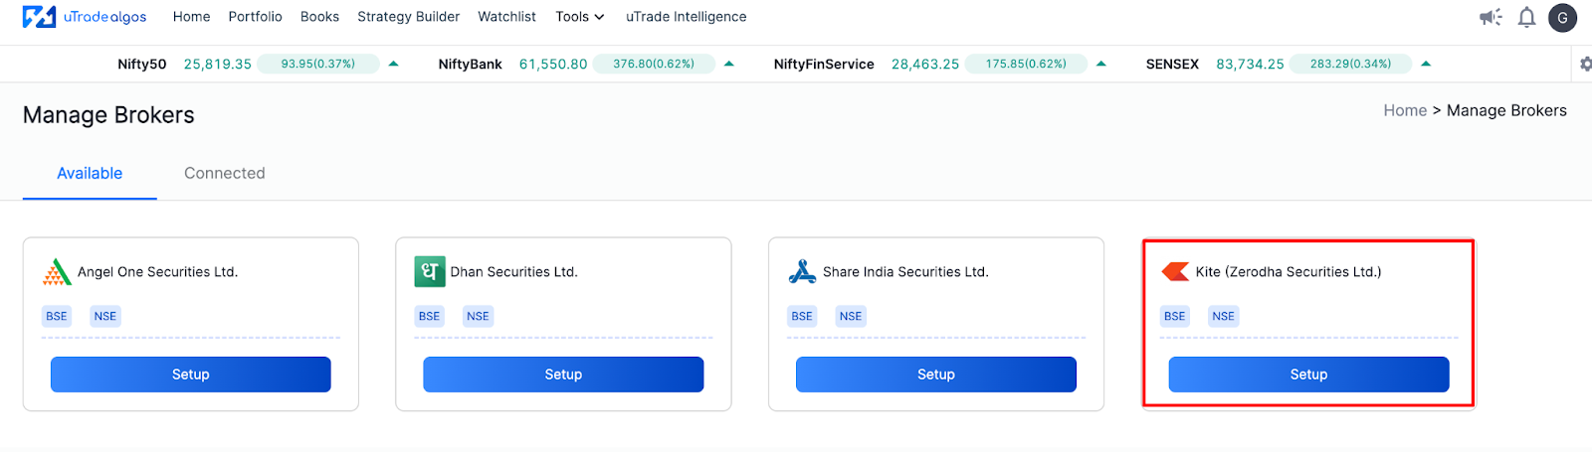Click the Nifty50 index label
The width and height of the screenshot is (1592, 452).
click(142, 64)
